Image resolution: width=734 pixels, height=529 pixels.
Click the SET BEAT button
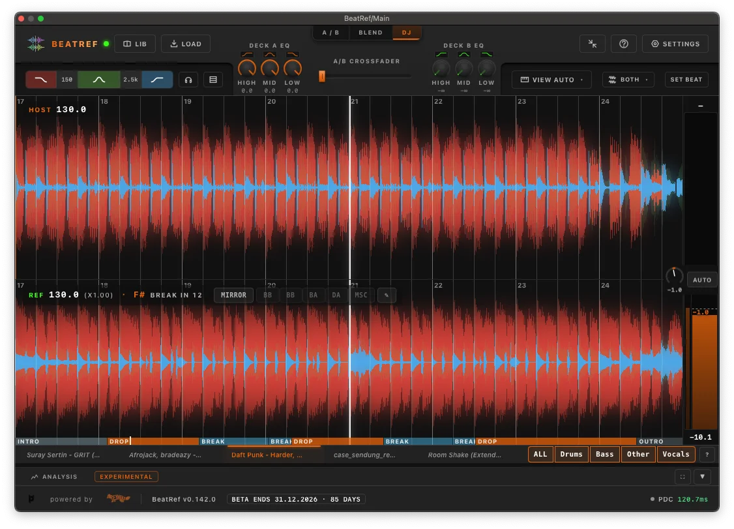tap(686, 80)
